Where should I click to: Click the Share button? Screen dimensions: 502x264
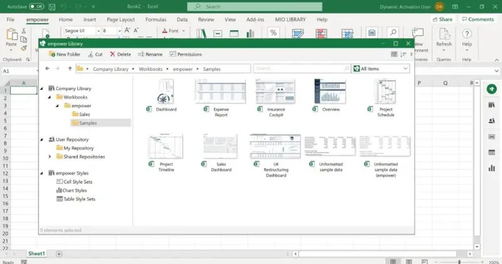[x=442, y=19]
